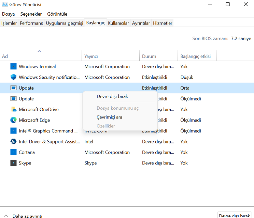Image resolution: width=254 pixels, height=218 pixels.
Task: Click the Microsoft OneDrive folder icon
Action: [14, 109]
